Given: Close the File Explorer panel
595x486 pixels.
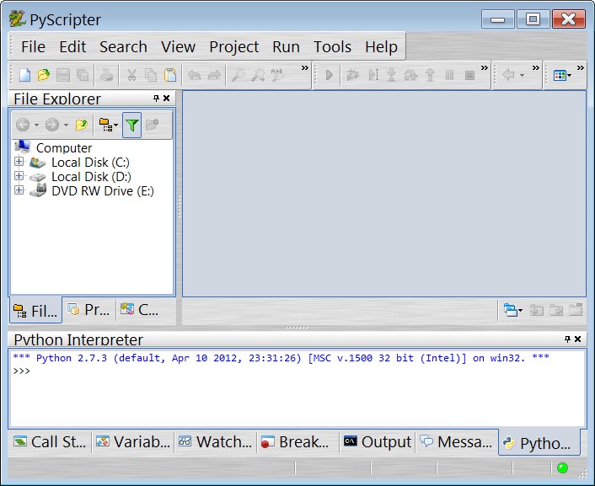Looking at the screenshot, I should pos(166,99).
